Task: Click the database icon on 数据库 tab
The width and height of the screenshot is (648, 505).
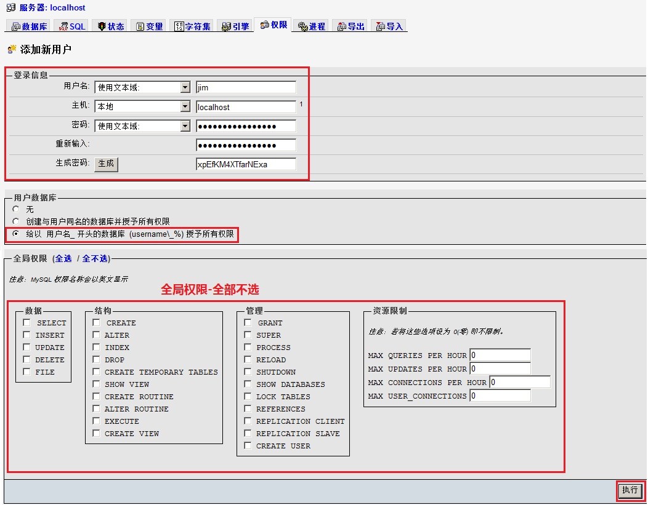Action: point(16,26)
